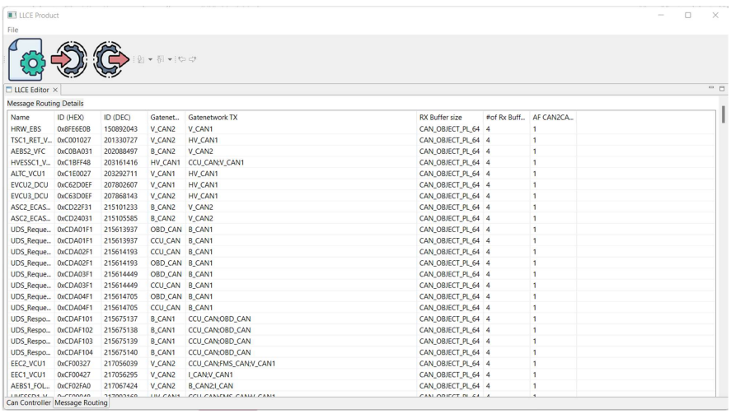The width and height of the screenshot is (731, 414).
Task: Click the next annotation toolbar icon
Action: point(141,60)
